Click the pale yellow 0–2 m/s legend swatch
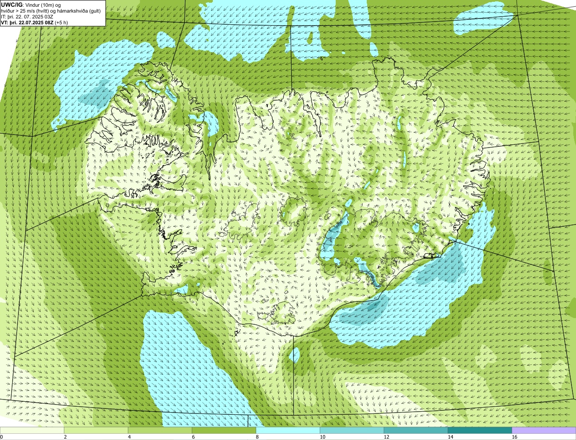The height and width of the screenshot is (440, 576). pos(32,430)
